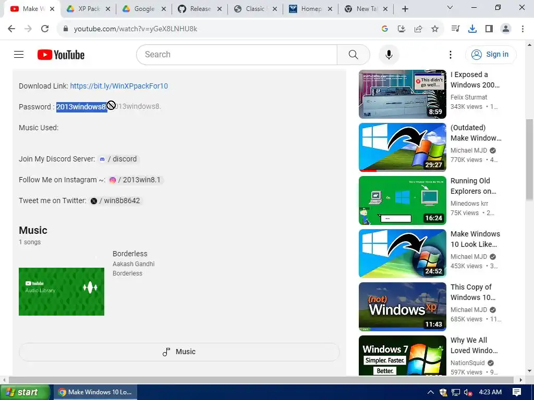Screen dimensions: 534x400
Task: Open Instagram 2013win8.1 link
Action: tap(136, 180)
